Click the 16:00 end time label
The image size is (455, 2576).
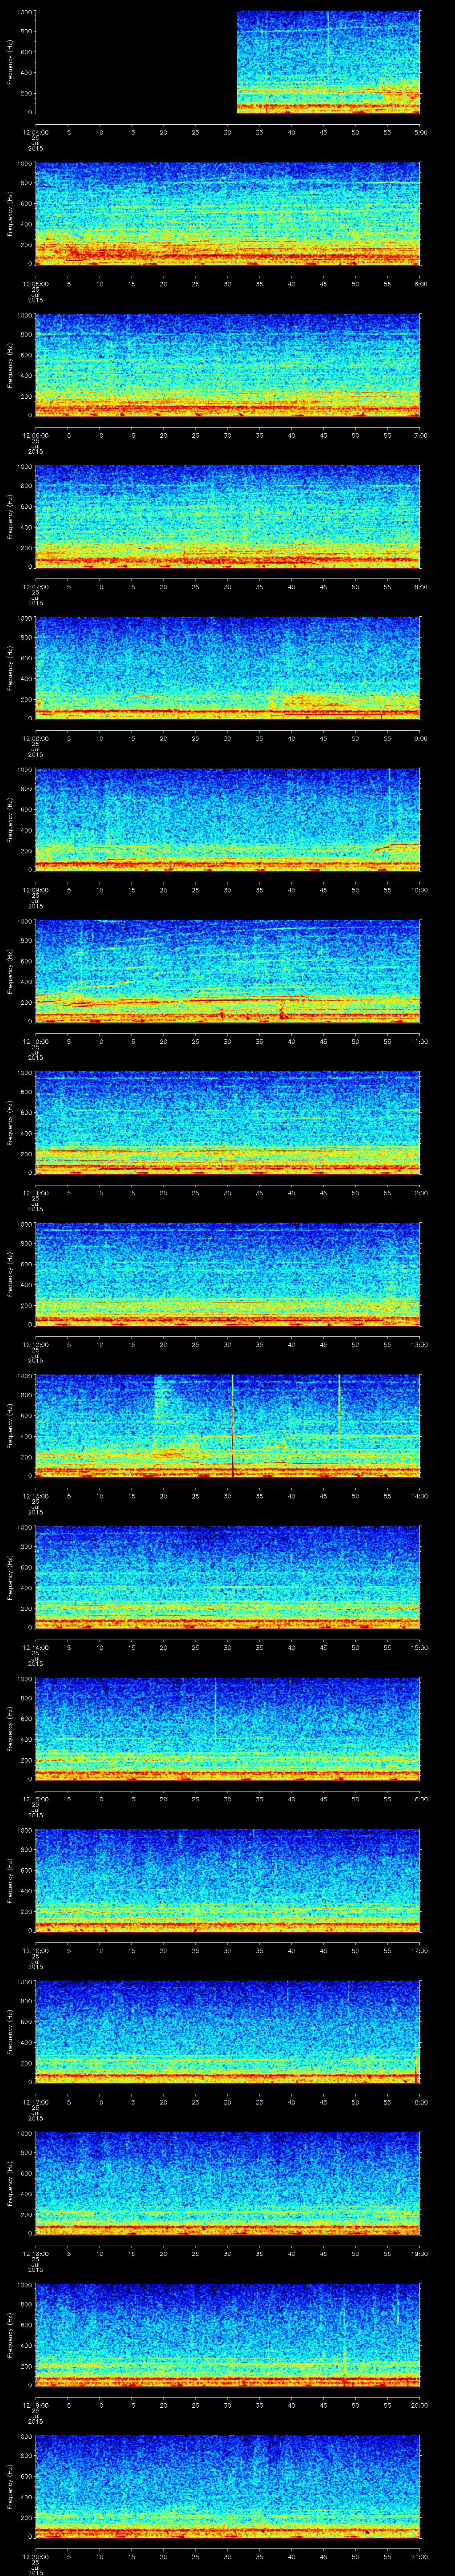[420, 1799]
